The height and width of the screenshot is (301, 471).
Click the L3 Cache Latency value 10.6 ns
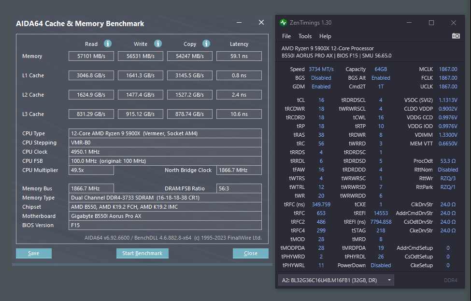click(239, 114)
